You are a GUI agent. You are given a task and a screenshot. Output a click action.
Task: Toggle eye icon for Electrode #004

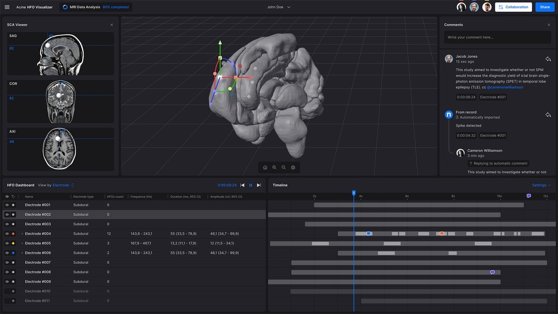pyautogui.click(x=7, y=234)
